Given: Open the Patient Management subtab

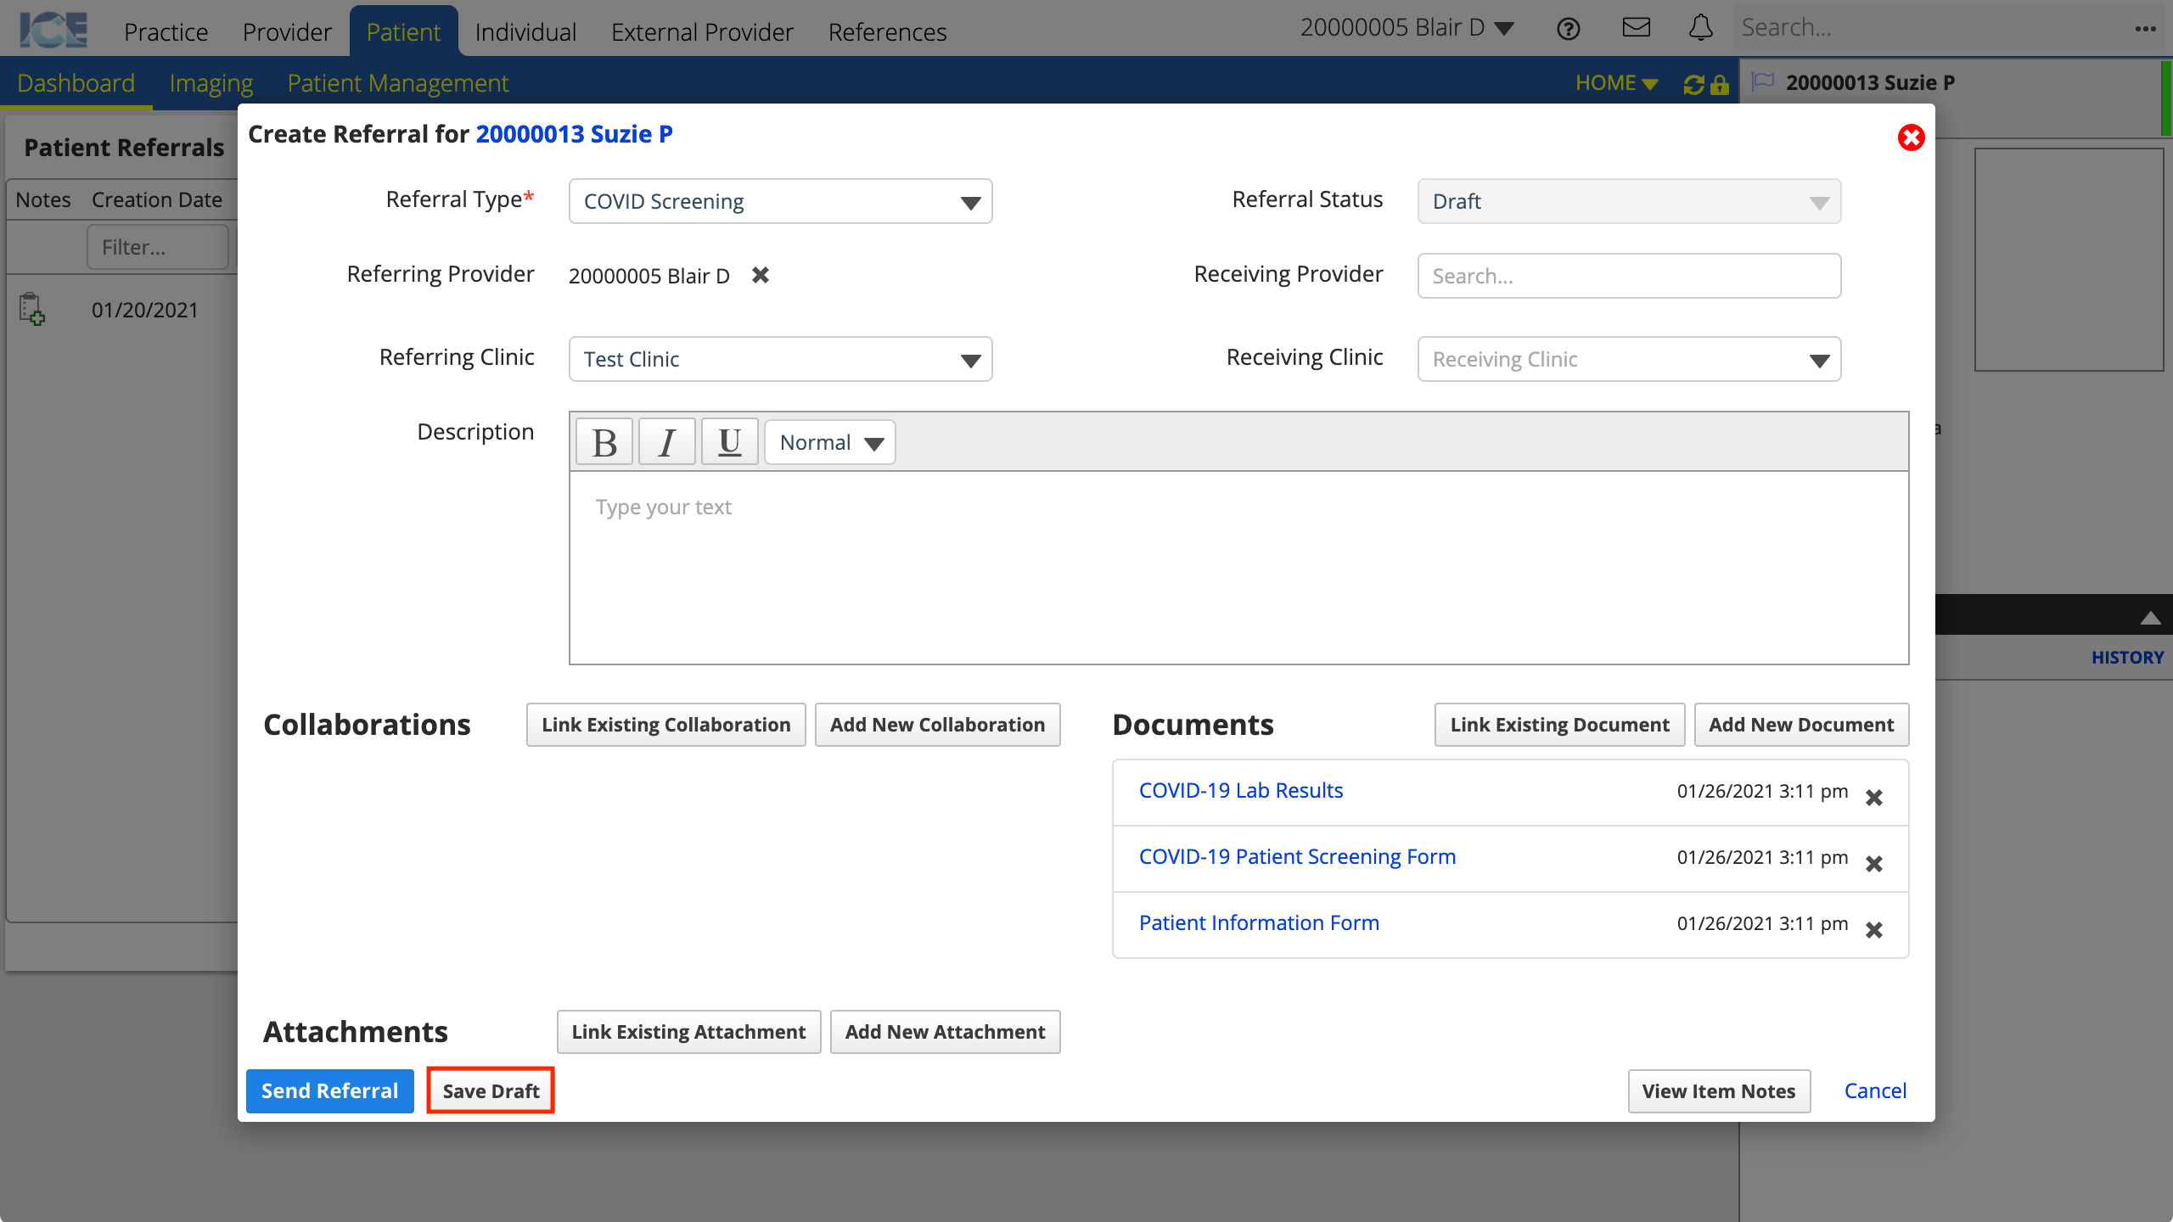Looking at the screenshot, I should (x=397, y=83).
